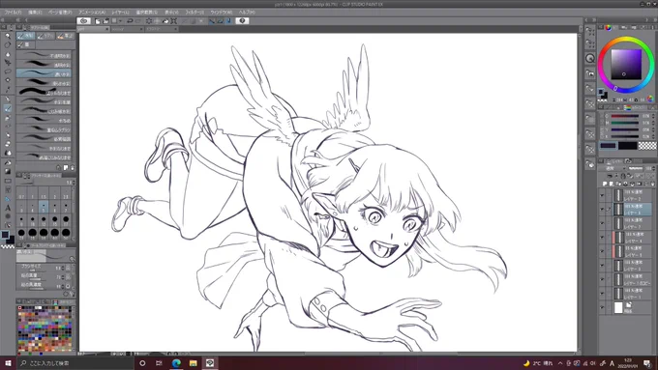Screen dimensions: 658x370
Task: Open the ファイル(F) menu
Action: coord(13,13)
